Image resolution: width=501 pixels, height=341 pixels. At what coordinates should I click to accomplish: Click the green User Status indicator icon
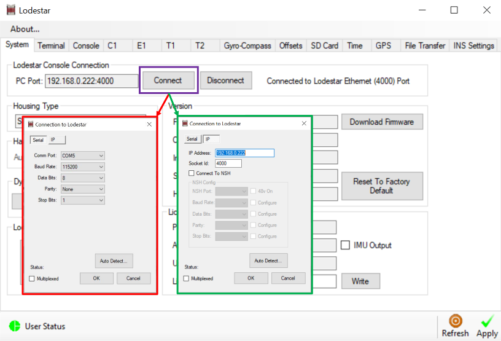(x=15, y=326)
